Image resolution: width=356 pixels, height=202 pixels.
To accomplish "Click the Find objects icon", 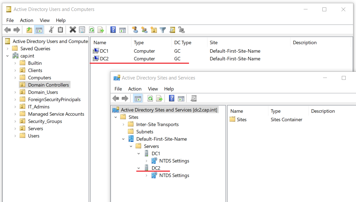I will click(x=172, y=30).
